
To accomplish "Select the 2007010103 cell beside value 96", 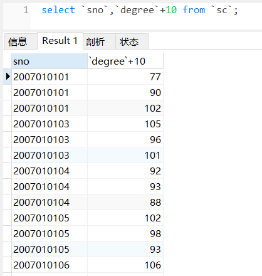I will coord(50,139).
